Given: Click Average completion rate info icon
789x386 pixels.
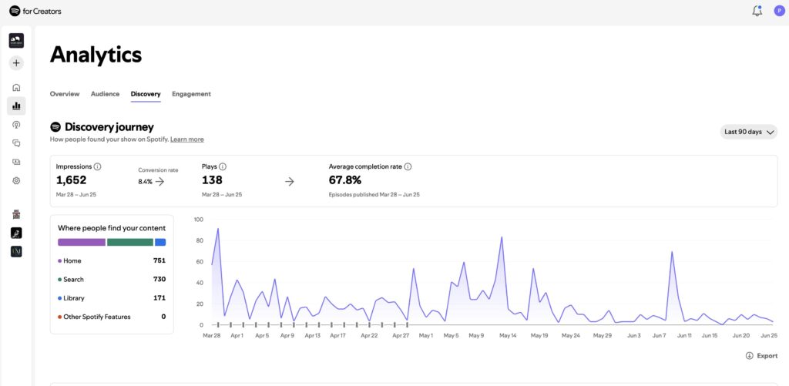Looking at the screenshot, I should (408, 166).
